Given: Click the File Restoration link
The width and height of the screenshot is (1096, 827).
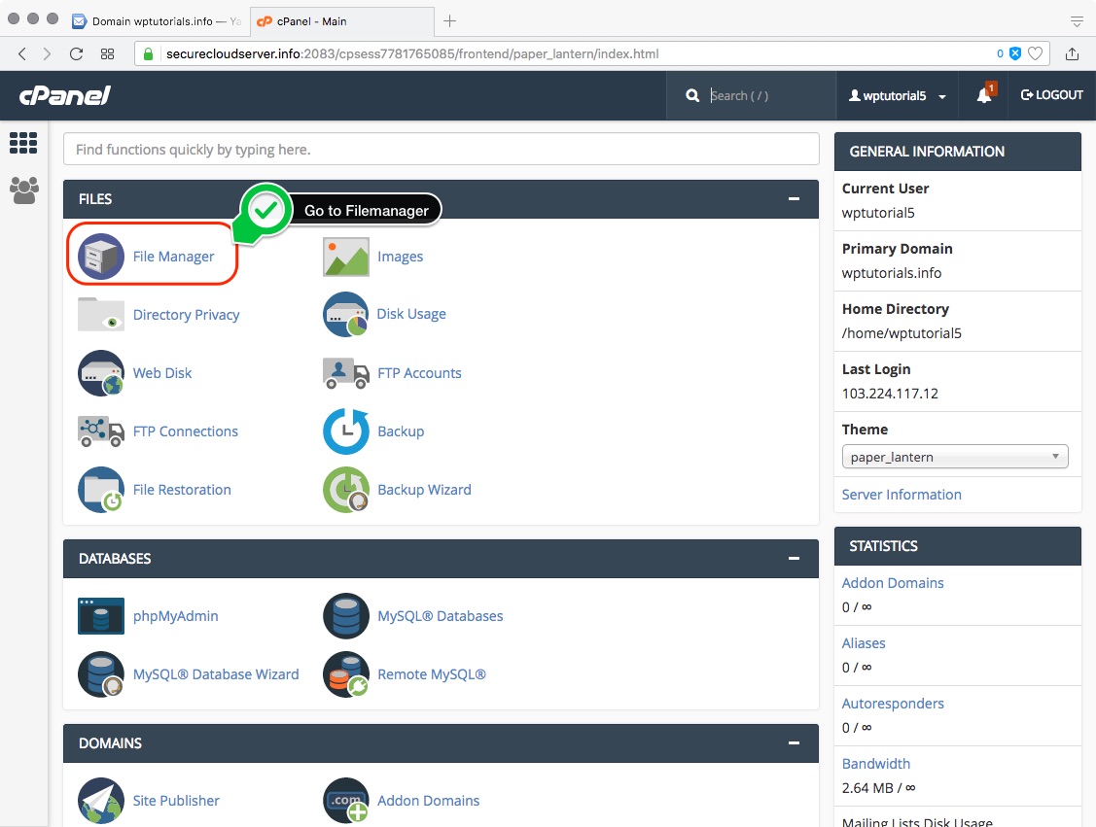Looking at the screenshot, I should (182, 490).
